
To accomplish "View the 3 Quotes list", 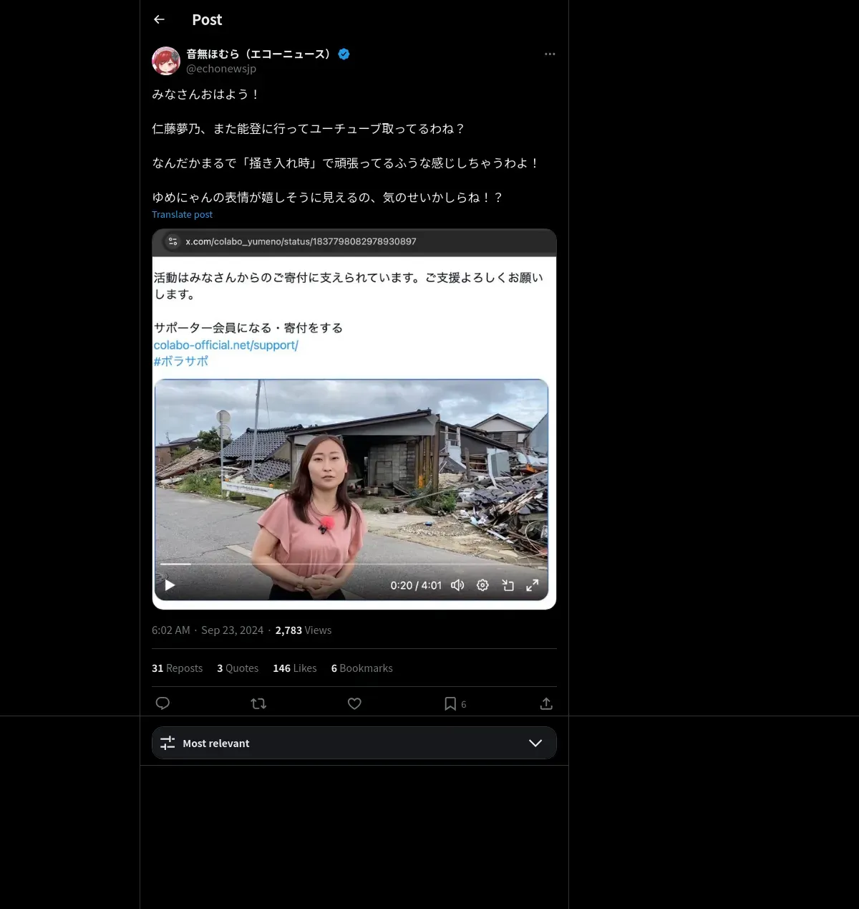I will pos(238,668).
